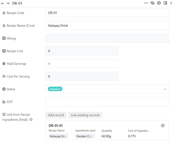The height and width of the screenshot is (142, 172).
Task: Toggle the side panel layout icon
Action: click(x=165, y=3)
